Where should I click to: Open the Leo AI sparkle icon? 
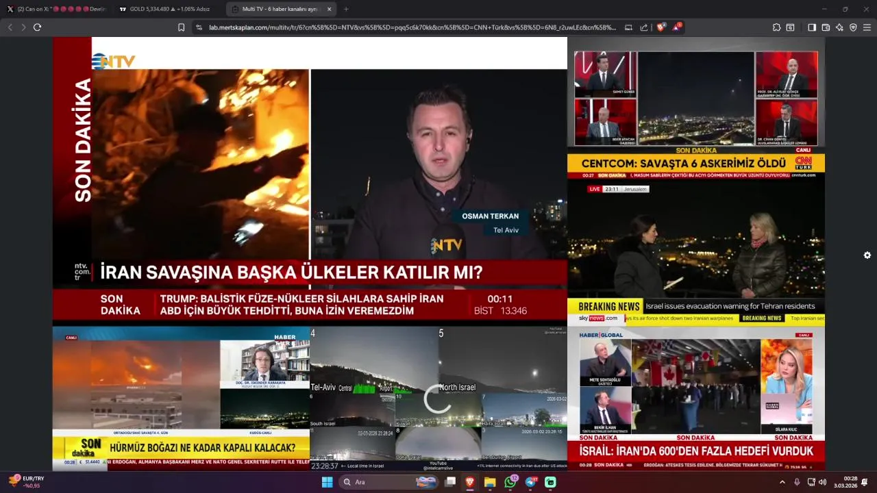point(839,27)
